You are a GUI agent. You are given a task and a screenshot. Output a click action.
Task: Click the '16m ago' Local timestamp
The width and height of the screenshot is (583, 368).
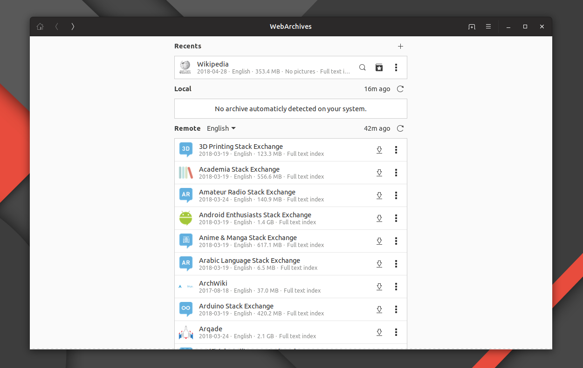377,89
